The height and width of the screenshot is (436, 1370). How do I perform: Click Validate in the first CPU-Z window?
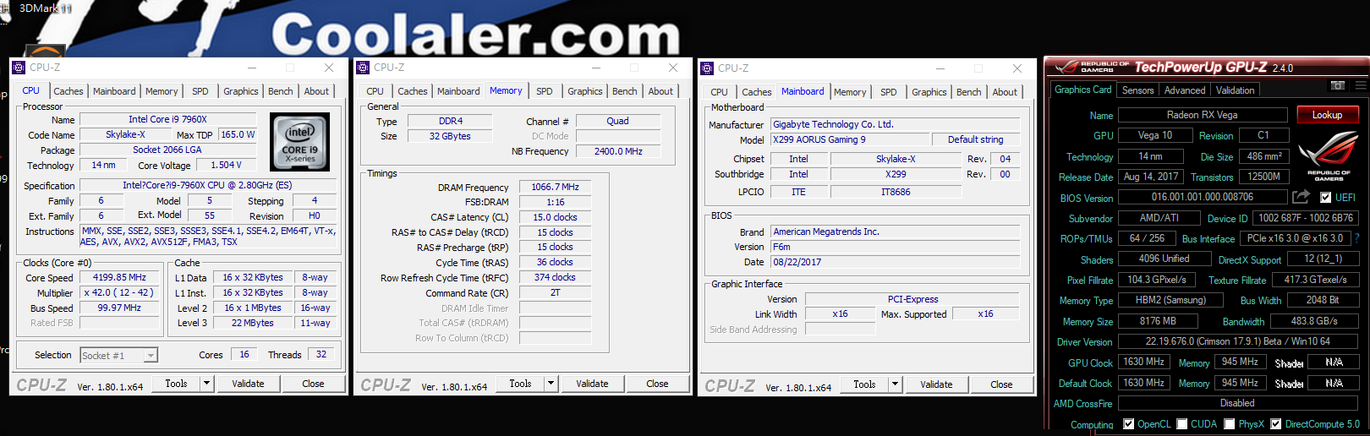click(x=248, y=384)
